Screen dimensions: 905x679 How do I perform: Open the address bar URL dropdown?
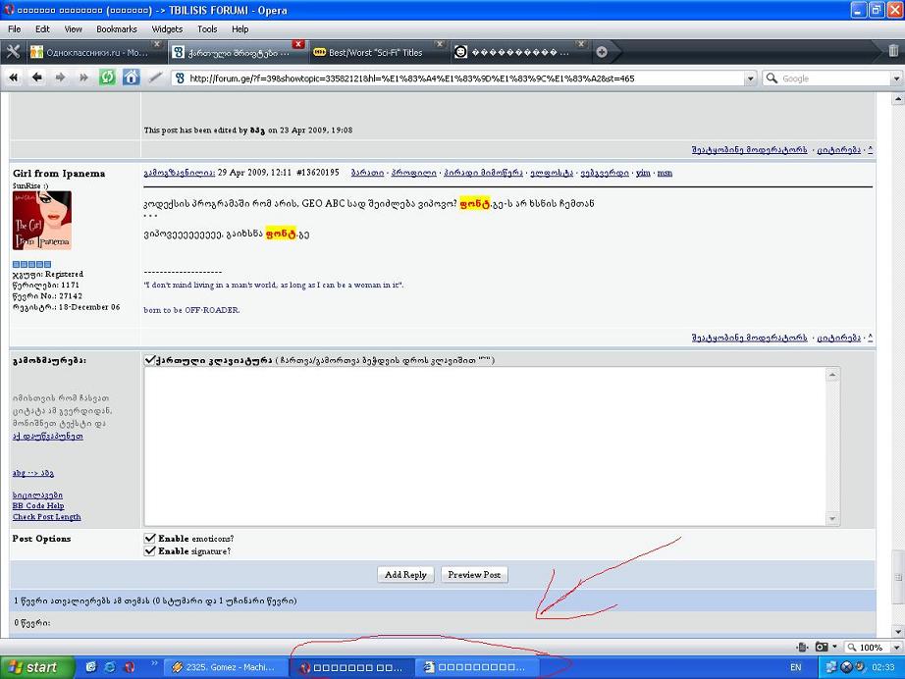(750, 78)
